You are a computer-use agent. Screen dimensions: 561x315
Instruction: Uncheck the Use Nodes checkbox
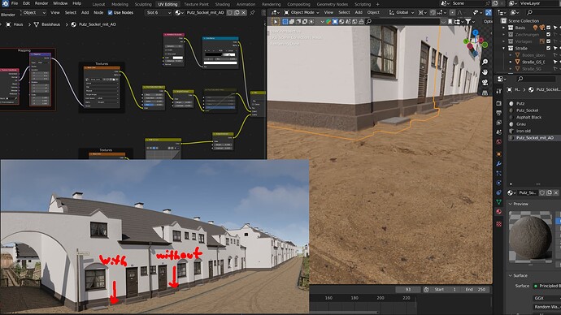tap(111, 12)
